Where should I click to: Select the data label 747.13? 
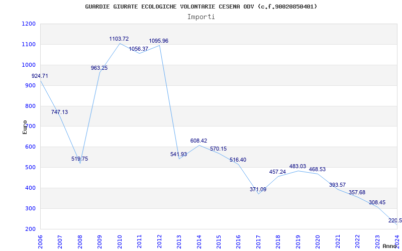(59, 112)
